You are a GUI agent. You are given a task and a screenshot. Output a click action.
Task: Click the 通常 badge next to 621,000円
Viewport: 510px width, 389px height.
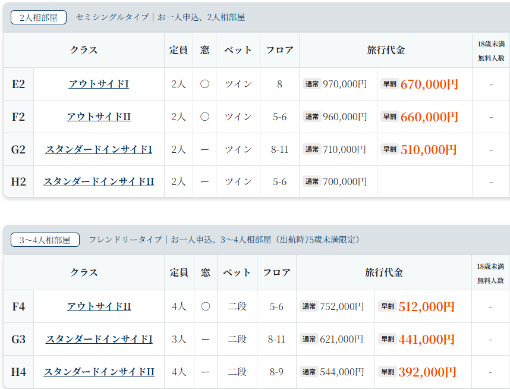pyautogui.click(x=310, y=339)
